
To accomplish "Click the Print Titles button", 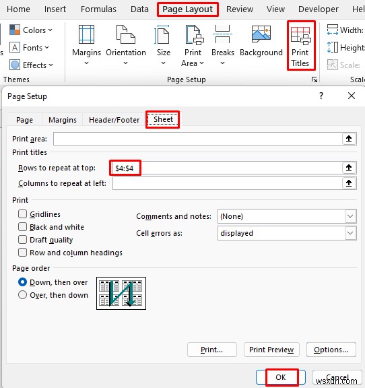I will [x=301, y=46].
